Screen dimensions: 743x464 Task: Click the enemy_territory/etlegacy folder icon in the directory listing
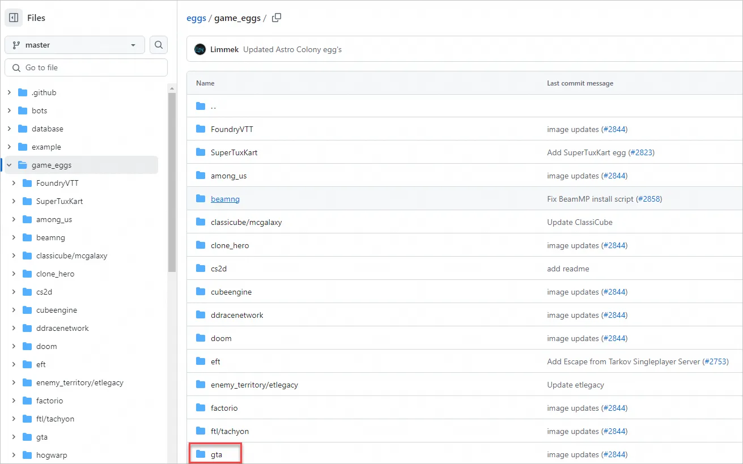coord(201,385)
